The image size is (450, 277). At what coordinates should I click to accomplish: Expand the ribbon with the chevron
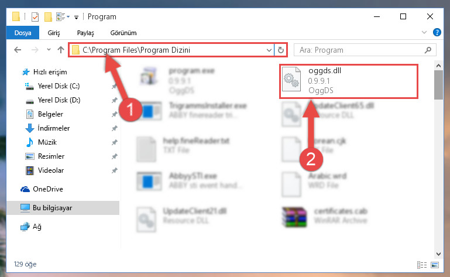coord(424,32)
